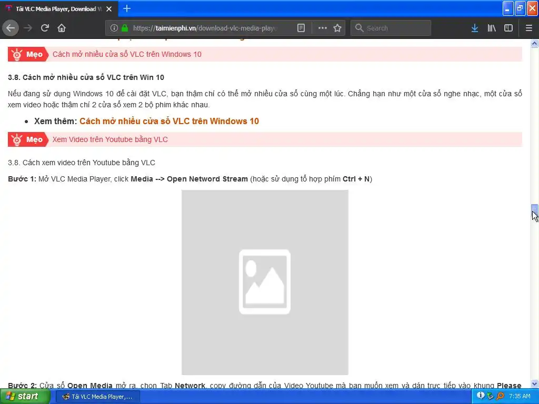The image size is (539, 404).
Task: Open page actions three-dot menu
Action: pyautogui.click(x=323, y=28)
